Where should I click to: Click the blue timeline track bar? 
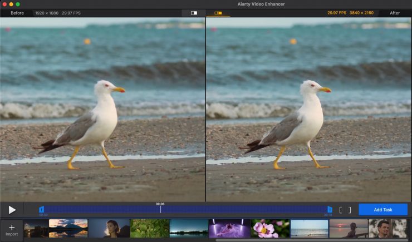coord(185,209)
